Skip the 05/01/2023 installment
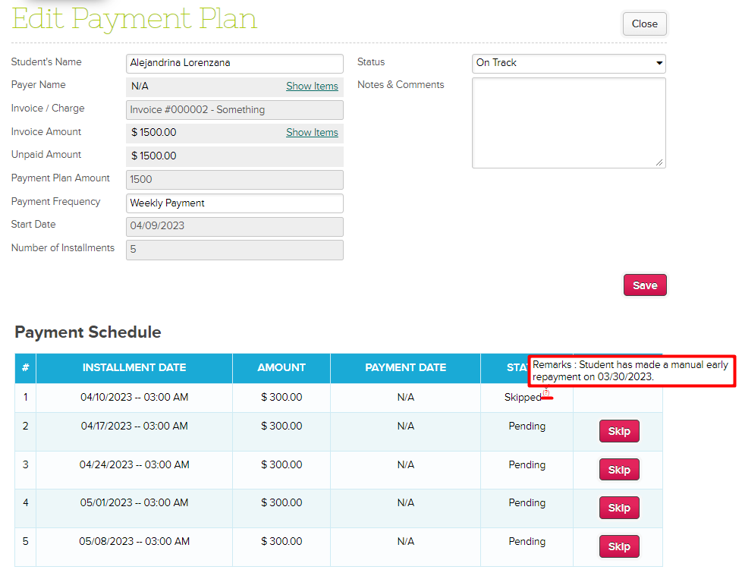The width and height of the screenshot is (742, 576). pos(619,508)
